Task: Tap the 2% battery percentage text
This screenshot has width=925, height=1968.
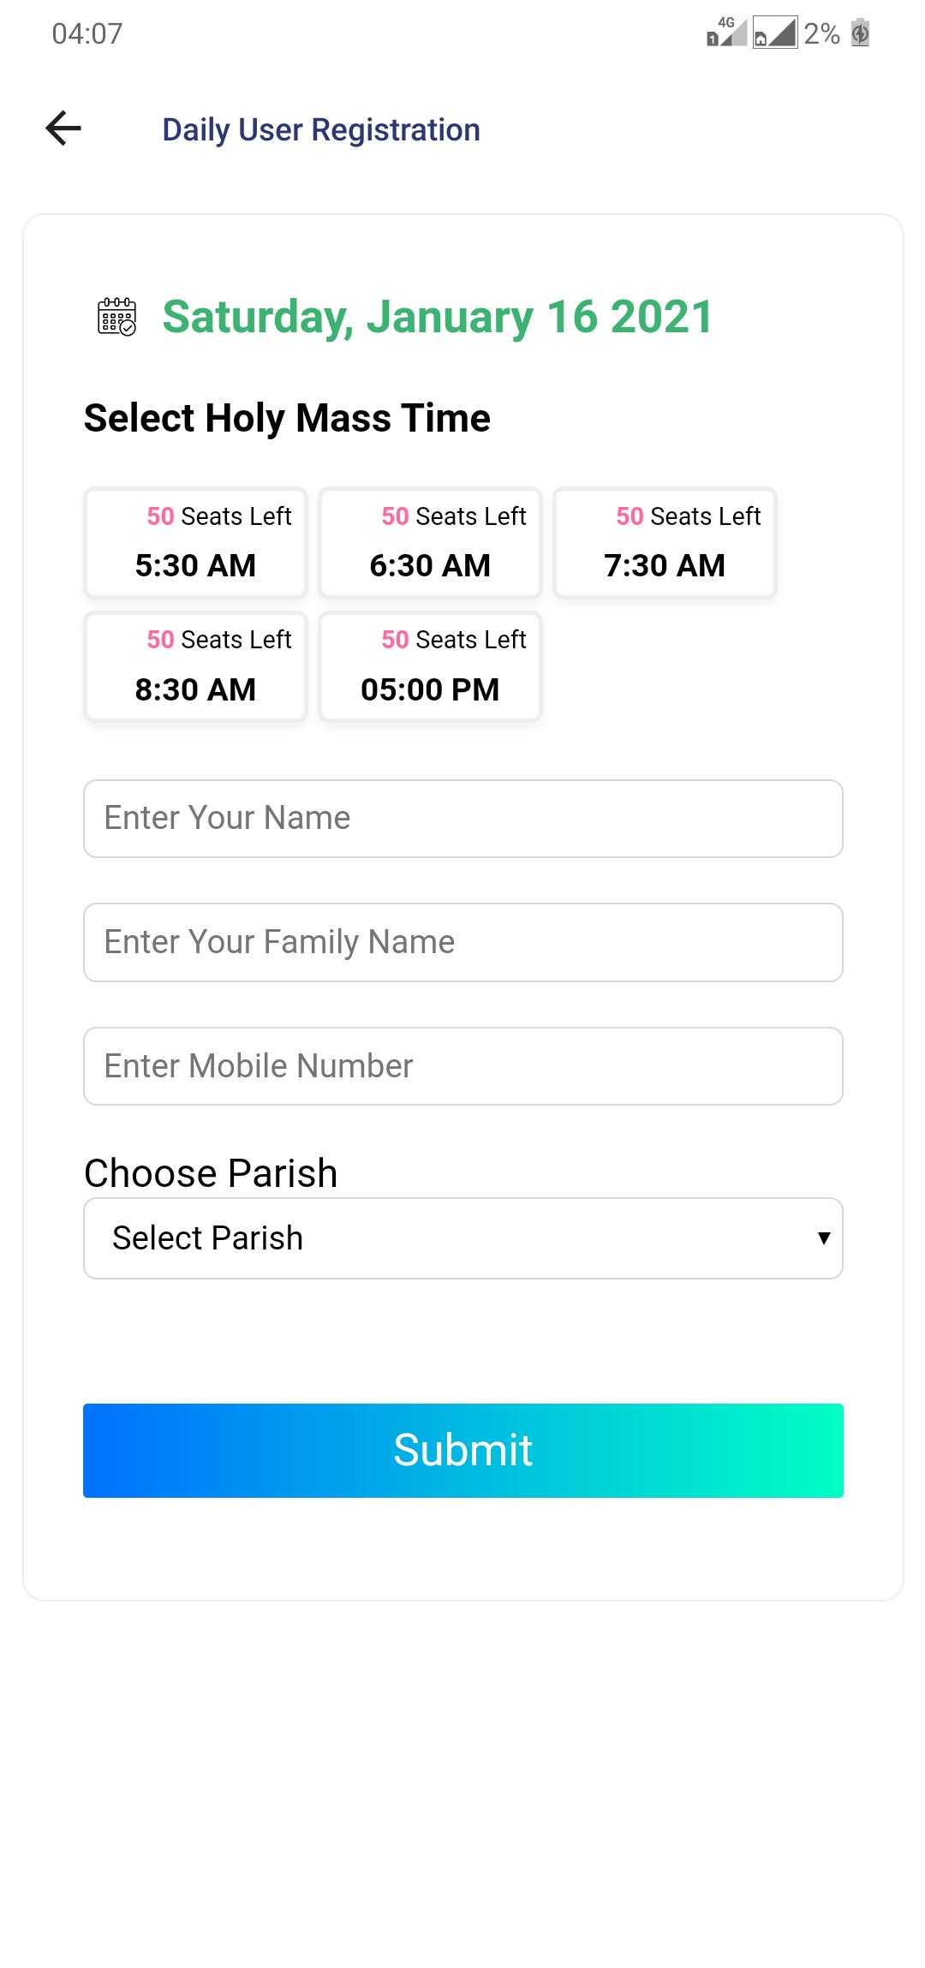Action: 821,34
